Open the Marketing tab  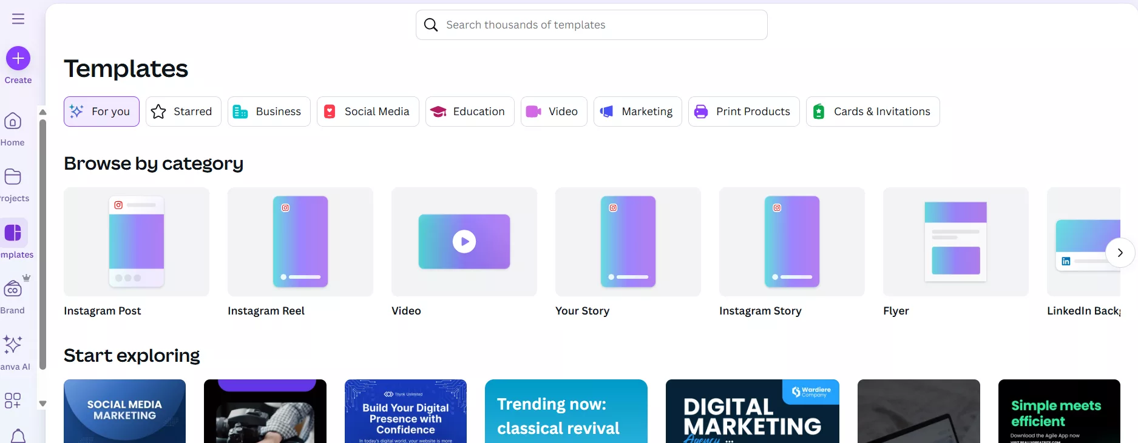pyautogui.click(x=638, y=112)
